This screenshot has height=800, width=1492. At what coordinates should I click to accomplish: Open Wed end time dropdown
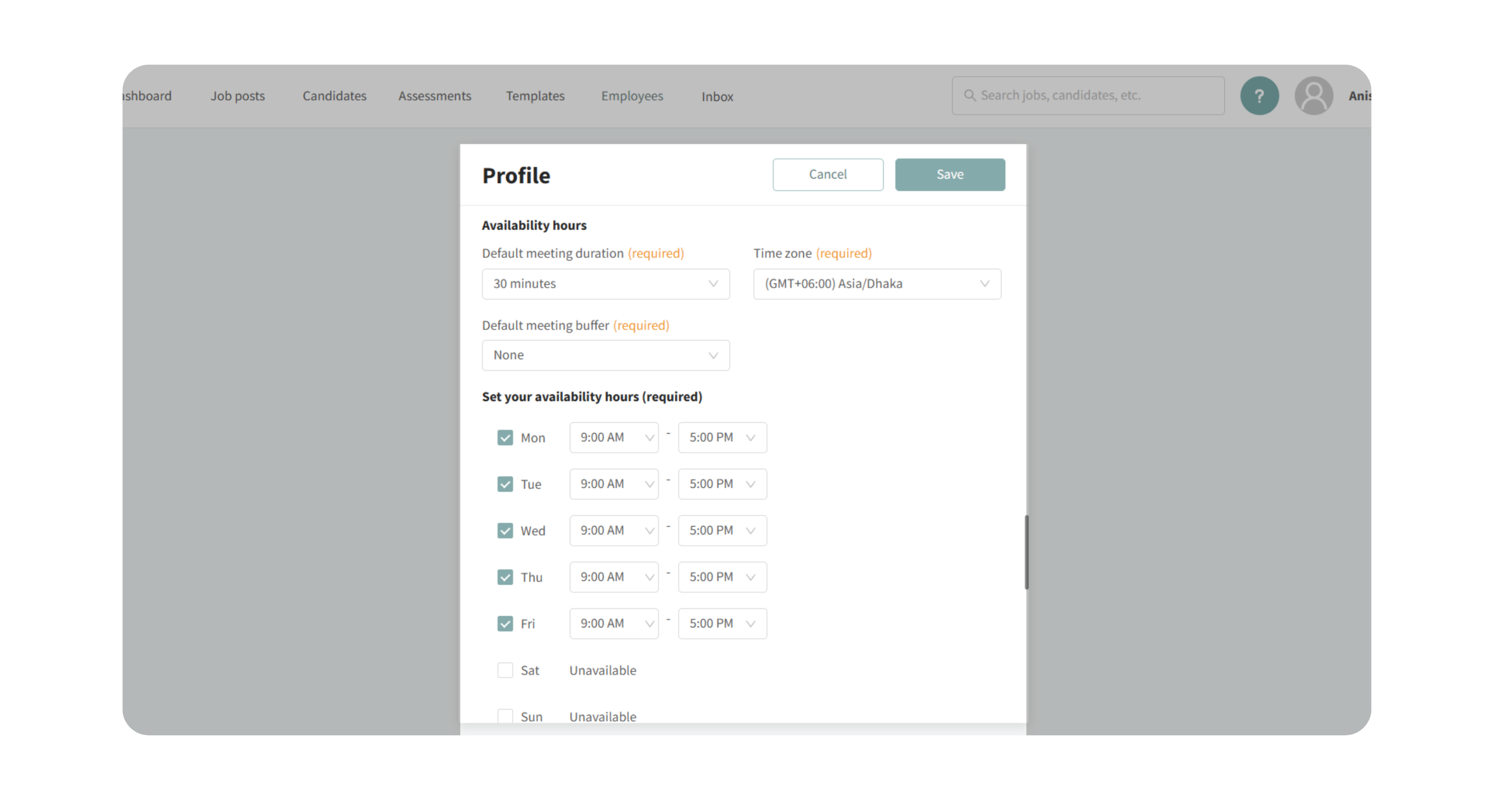tap(722, 531)
